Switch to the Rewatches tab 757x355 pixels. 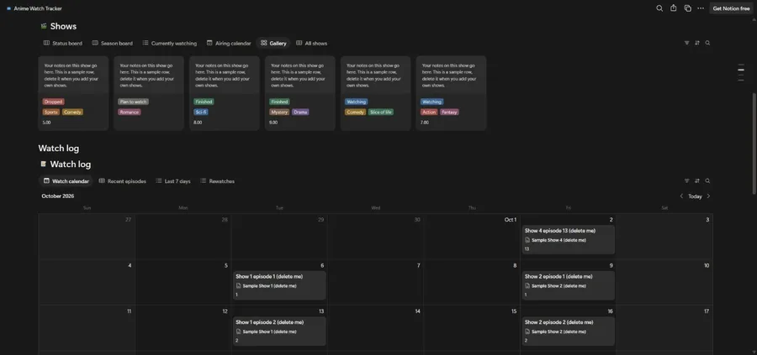[217, 181]
